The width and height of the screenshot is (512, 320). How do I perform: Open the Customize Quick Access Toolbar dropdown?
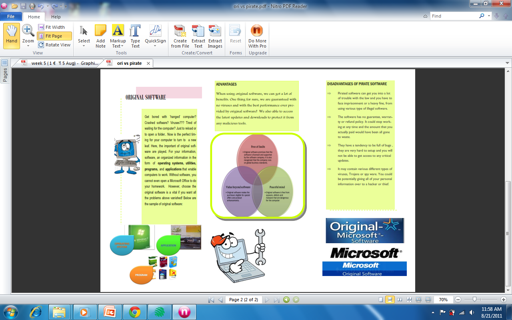tap(65, 6)
